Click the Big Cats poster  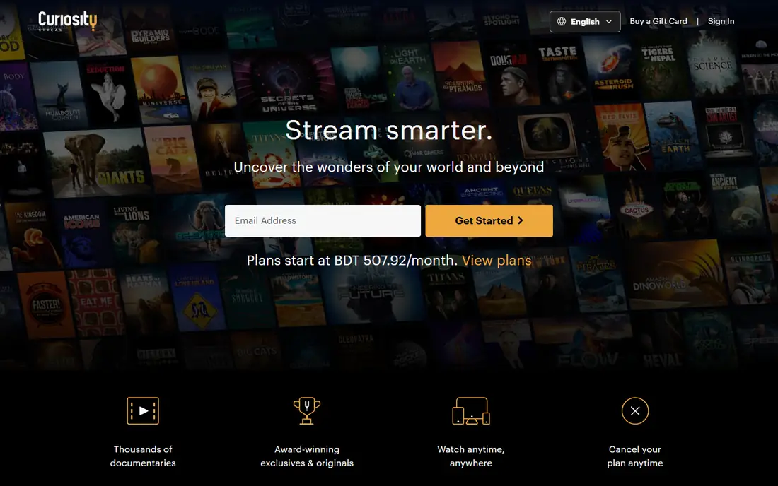pyautogui.click(x=174, y=158)
